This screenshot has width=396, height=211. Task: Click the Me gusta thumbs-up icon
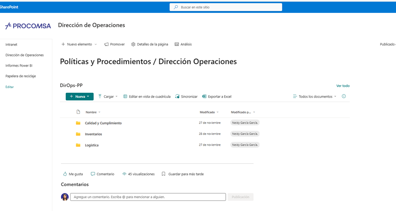(65, 174)
